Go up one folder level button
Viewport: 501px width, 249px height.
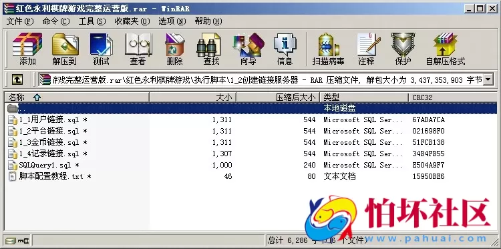tap(17, 79)
